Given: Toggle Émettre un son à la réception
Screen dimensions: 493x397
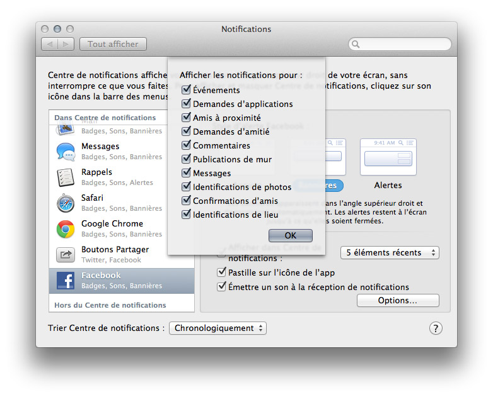Looking at the screenshot, I should [x=221, y=287].
